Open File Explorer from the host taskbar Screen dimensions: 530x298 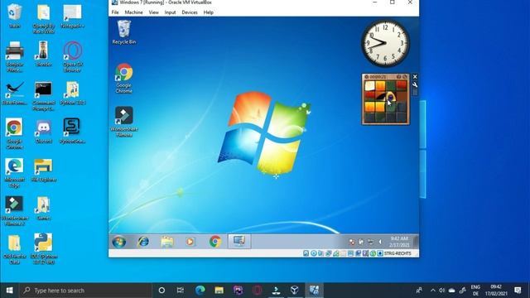pos(219,291)
